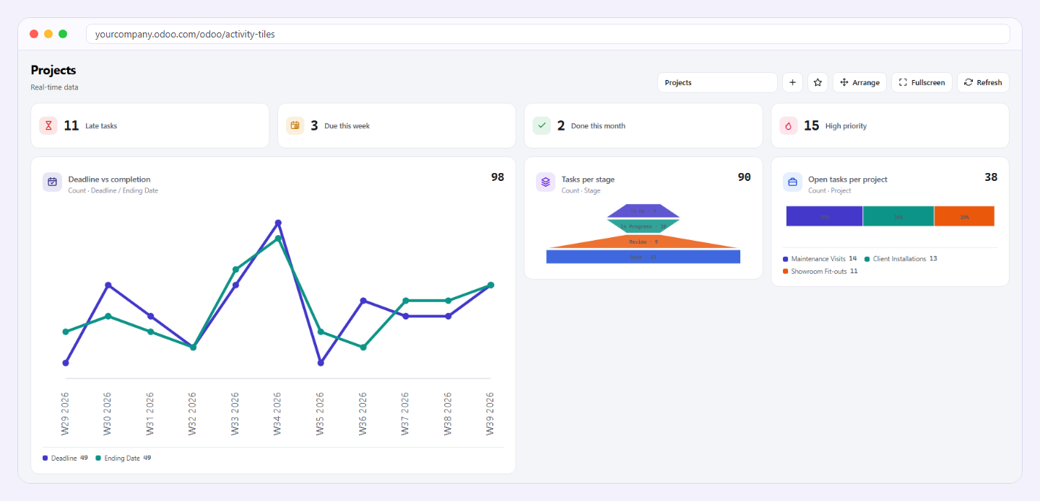Screen dimensions: 1040x501
Task: Select the purple Maintenance Visits bar segment
Action: [x=824, y=216]
